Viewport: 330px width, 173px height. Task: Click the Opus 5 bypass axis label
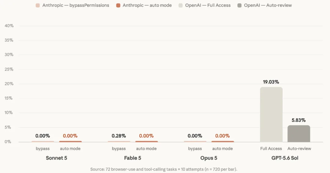(x=195, y=149)
